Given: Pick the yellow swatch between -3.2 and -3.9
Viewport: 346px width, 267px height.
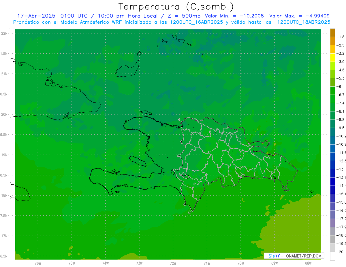Looking at the screenshot, I should [x=332, y=58].
